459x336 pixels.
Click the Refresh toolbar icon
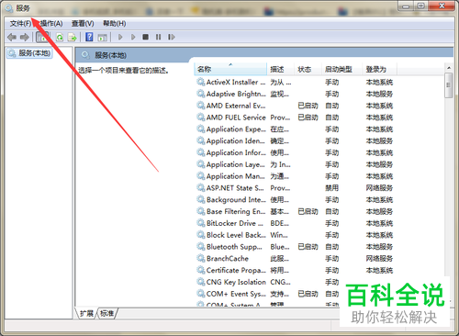click(60, 37)
